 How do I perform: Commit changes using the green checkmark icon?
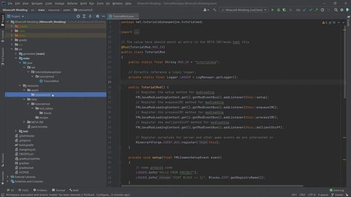(x=310, y=10)
